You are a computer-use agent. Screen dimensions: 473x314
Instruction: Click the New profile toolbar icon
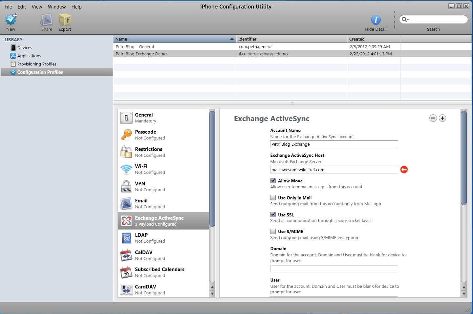click(x=11, y=20)
